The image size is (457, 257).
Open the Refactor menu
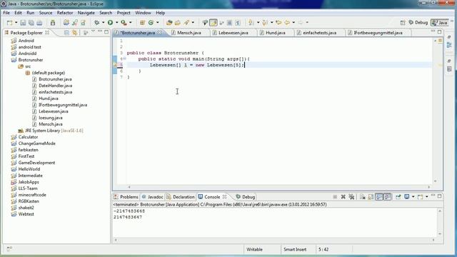pyautogui.click(x=65, y=13)
